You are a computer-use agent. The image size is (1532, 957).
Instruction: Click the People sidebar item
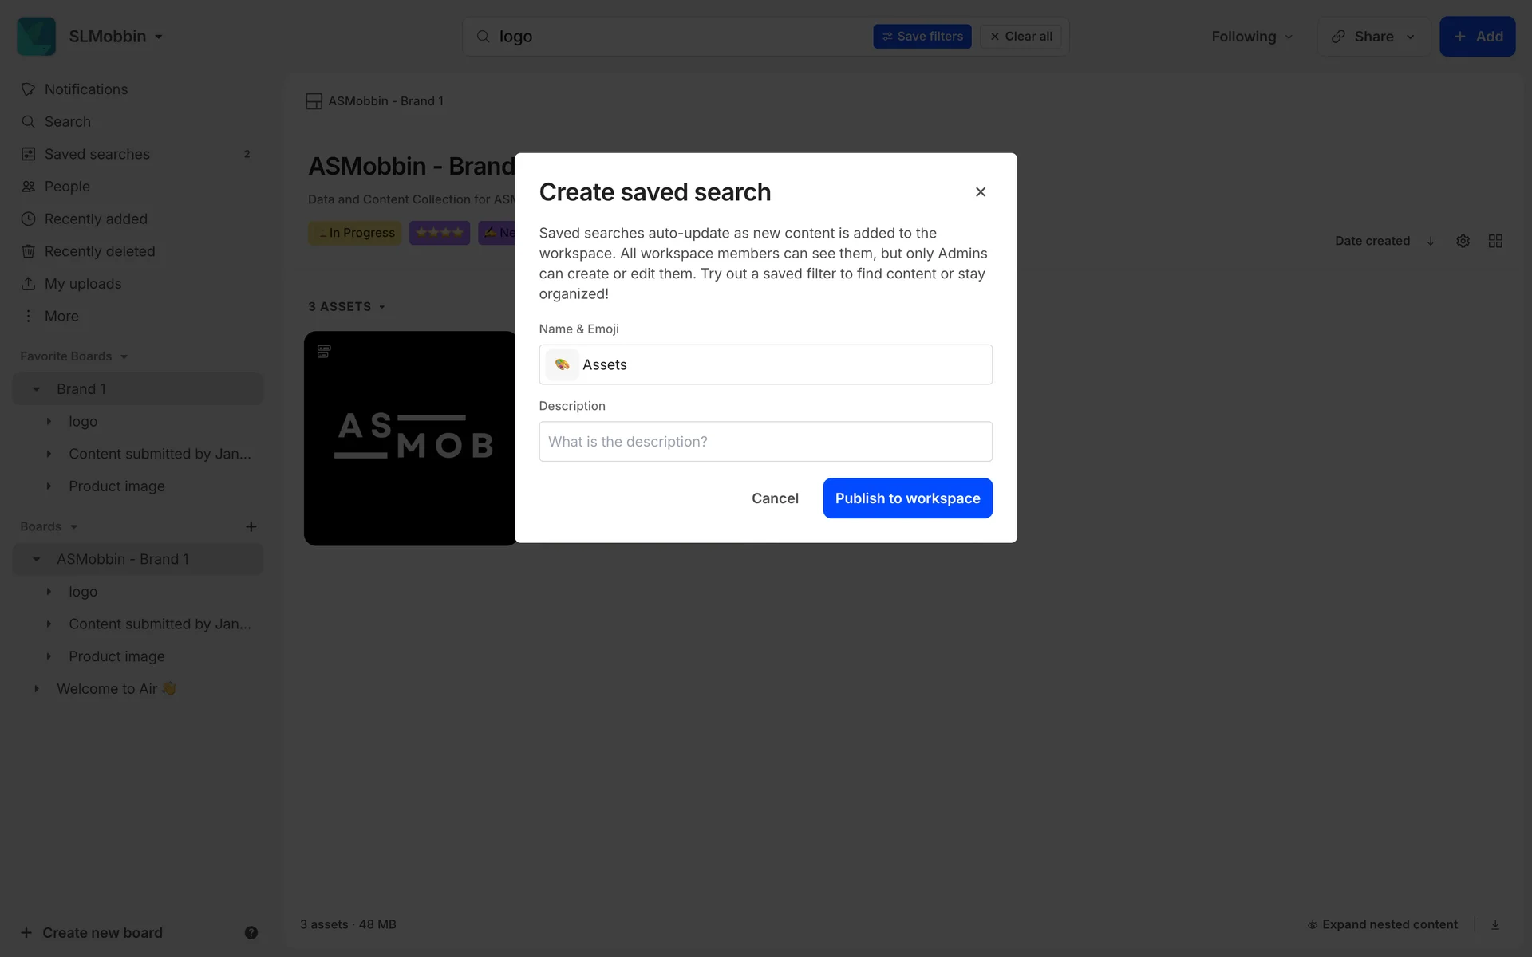coord(67,187)
